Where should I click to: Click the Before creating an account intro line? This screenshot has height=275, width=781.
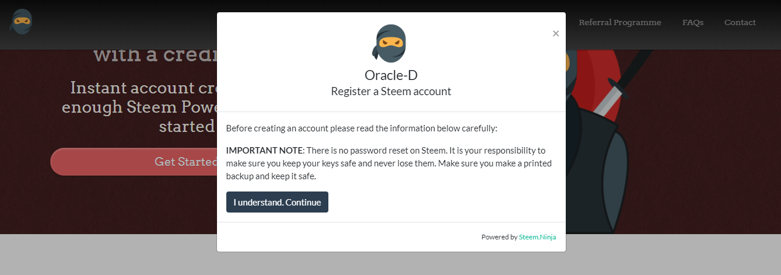(x=362, y=128)
